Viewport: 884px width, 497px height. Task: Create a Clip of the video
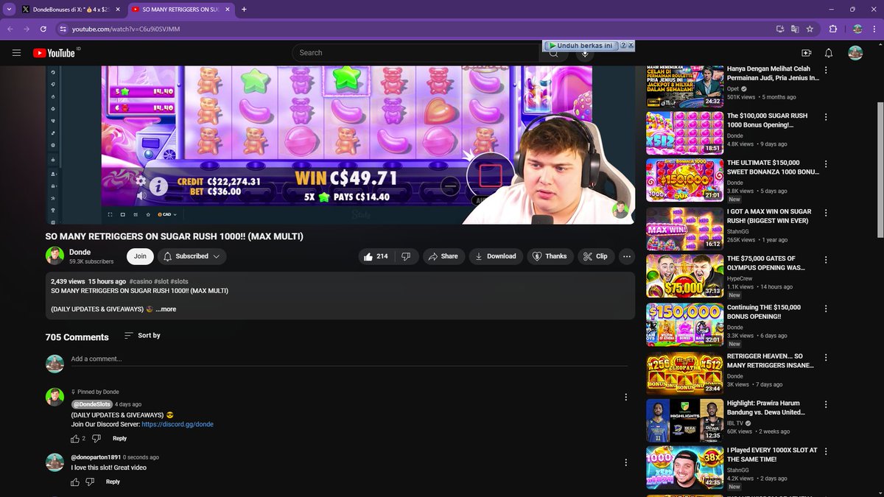point(595,256)
